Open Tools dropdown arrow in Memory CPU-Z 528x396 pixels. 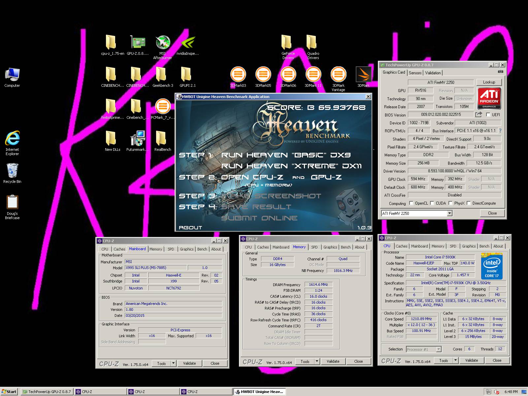317,361
